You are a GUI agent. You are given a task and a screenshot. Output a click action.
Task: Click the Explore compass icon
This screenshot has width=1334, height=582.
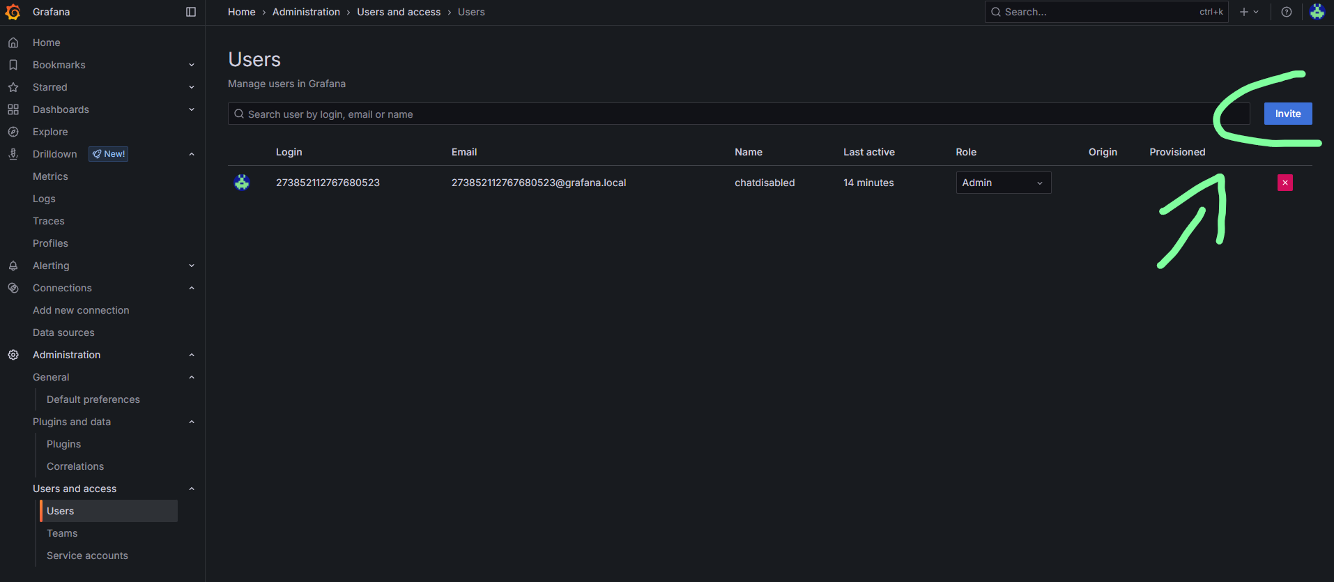click(x=13, y=132)
